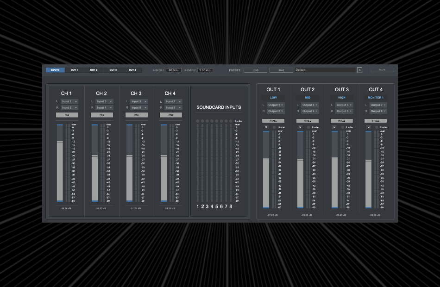Open CH 3 right Input 6 dropdown
This screenshot has width=440, height=287.
(x=139, y=107)
